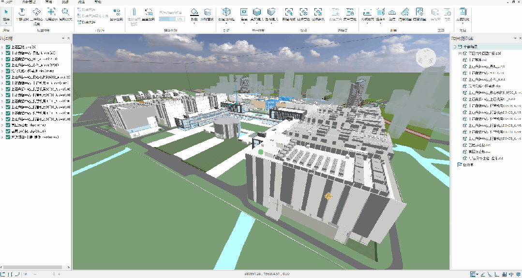Uncheck the second model row checkbox

click(8, 53)
